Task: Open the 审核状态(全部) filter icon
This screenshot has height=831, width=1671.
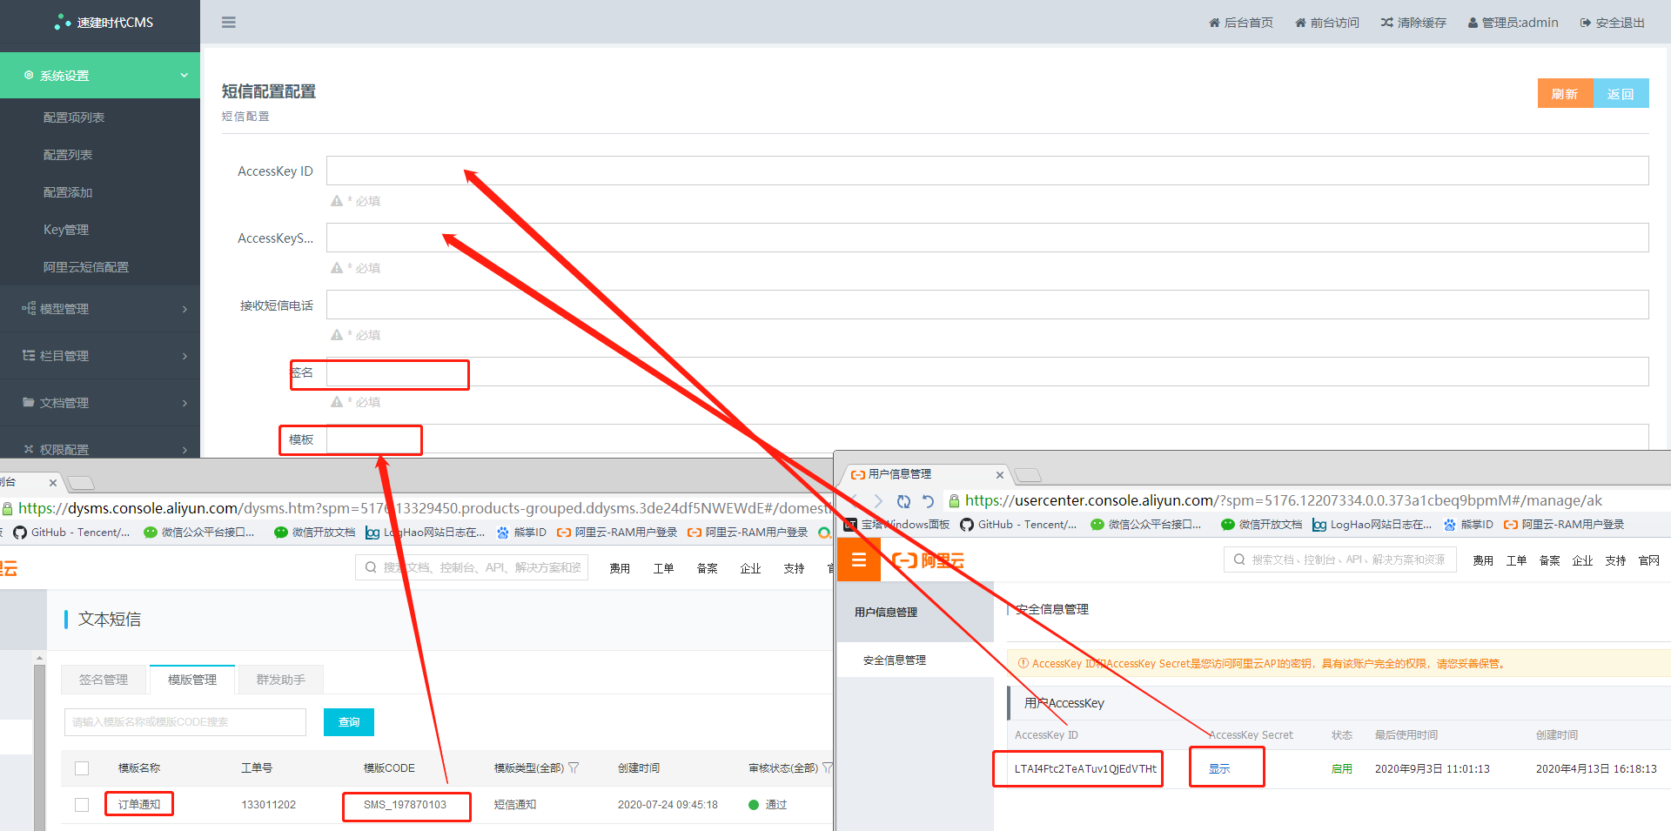Action: (x=828, y=768)
